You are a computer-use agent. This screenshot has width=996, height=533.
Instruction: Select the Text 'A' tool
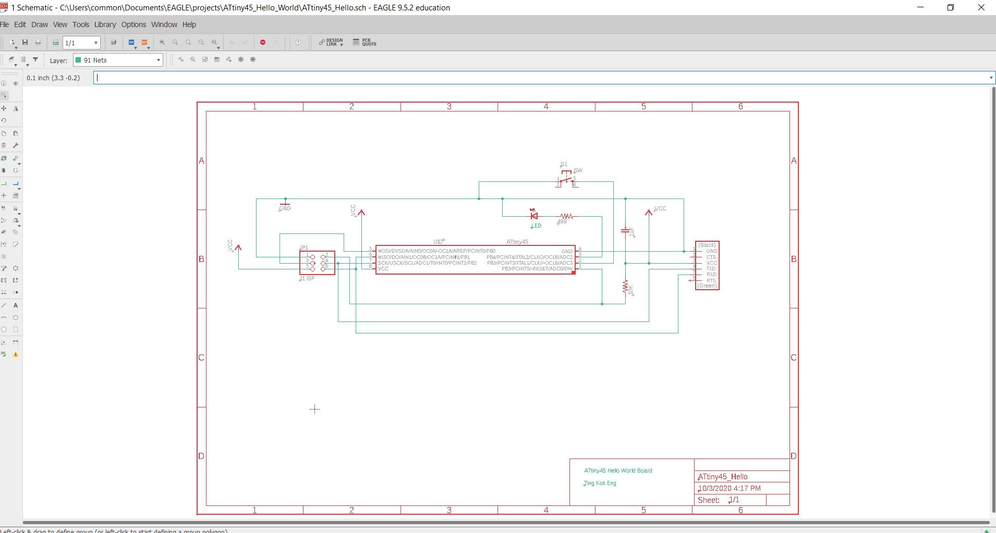click(x=16, y=305)
